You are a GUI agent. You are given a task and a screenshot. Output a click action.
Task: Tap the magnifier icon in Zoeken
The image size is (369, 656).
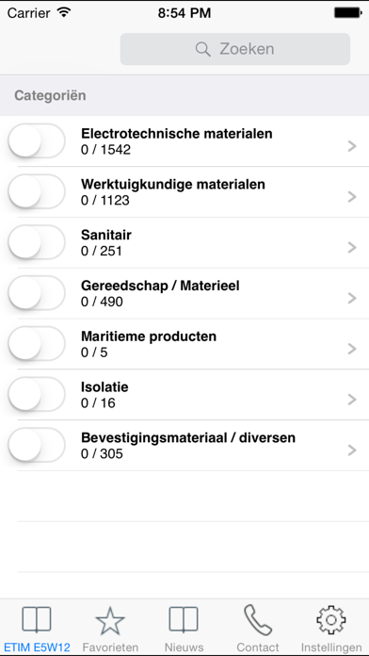click(203, 49)
